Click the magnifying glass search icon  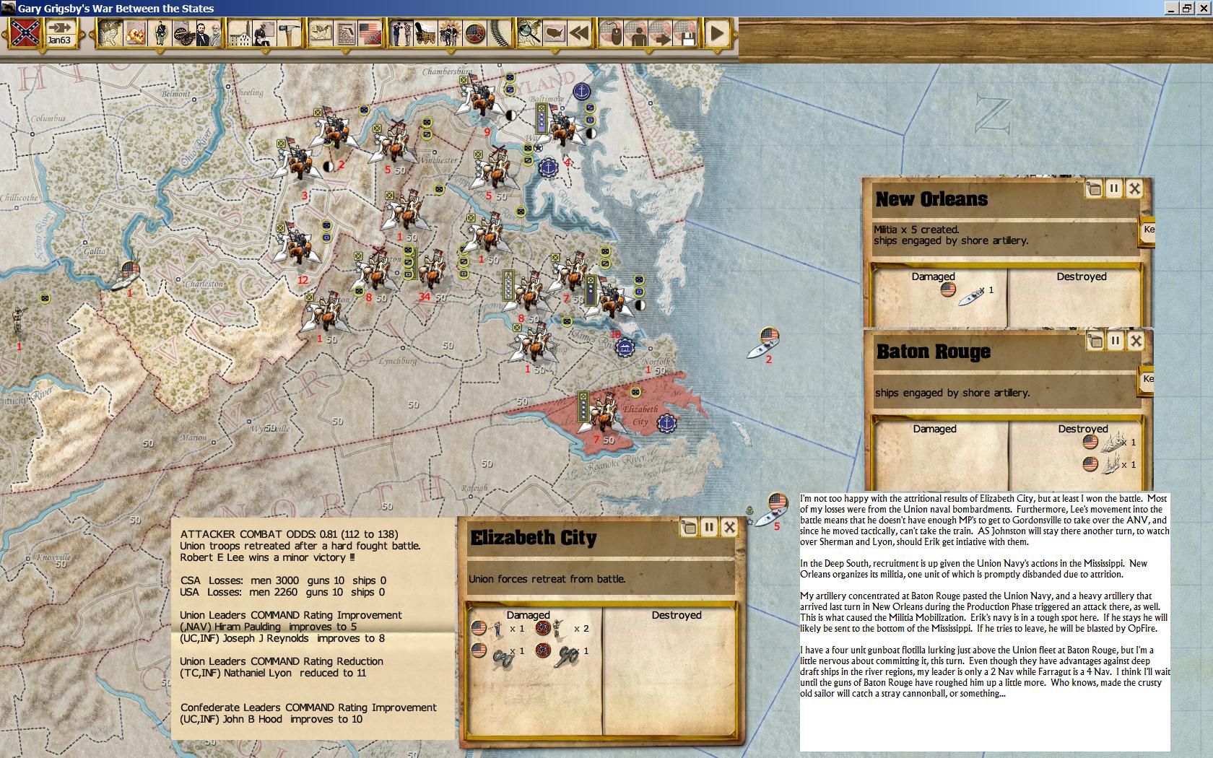coord(529,33)
